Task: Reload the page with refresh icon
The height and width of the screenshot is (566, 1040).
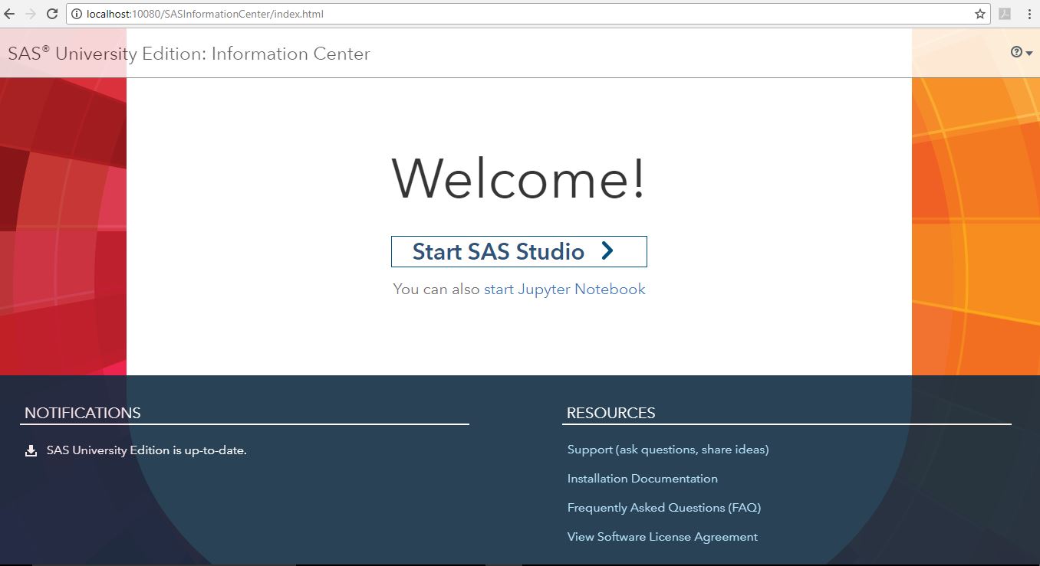Action: (52, 14)
